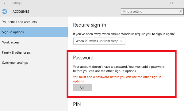The image size is (184, 111).
Task: Click the magnifier search icon
Action: [181, 11]
